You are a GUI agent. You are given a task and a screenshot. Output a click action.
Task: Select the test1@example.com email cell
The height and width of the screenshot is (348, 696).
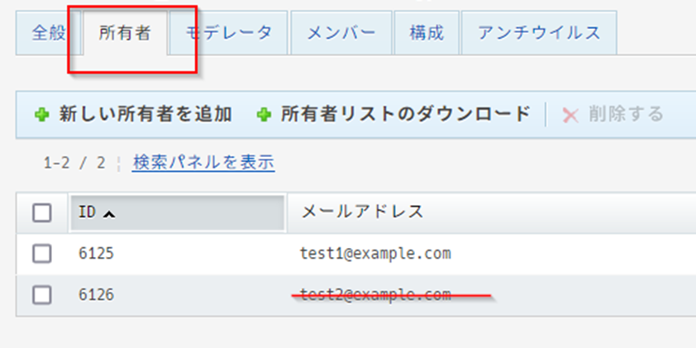(x=375, y=254)
